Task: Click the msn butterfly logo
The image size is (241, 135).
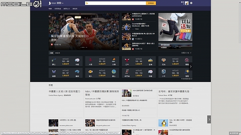Action: click(x=50, y=3)
